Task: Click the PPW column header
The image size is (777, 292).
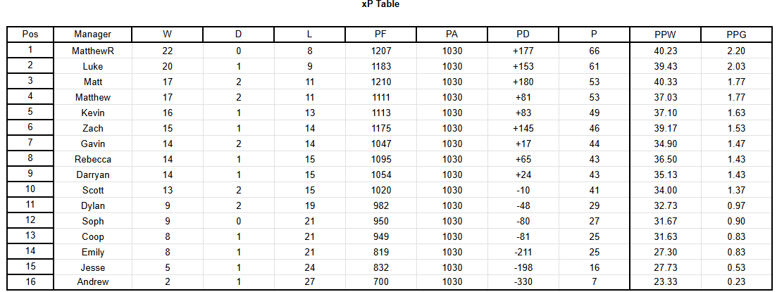Action: [665, 34]
